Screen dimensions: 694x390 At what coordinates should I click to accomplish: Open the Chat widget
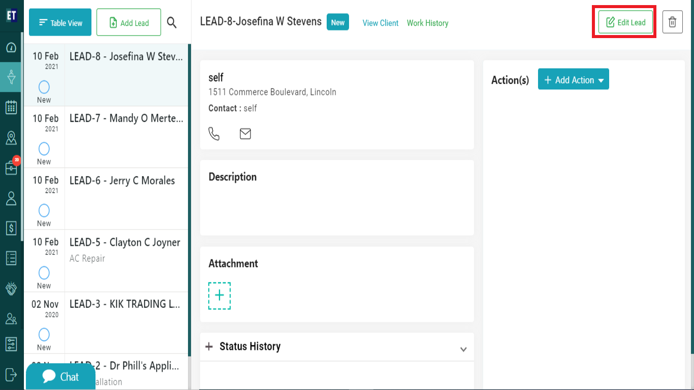(60, 377)
